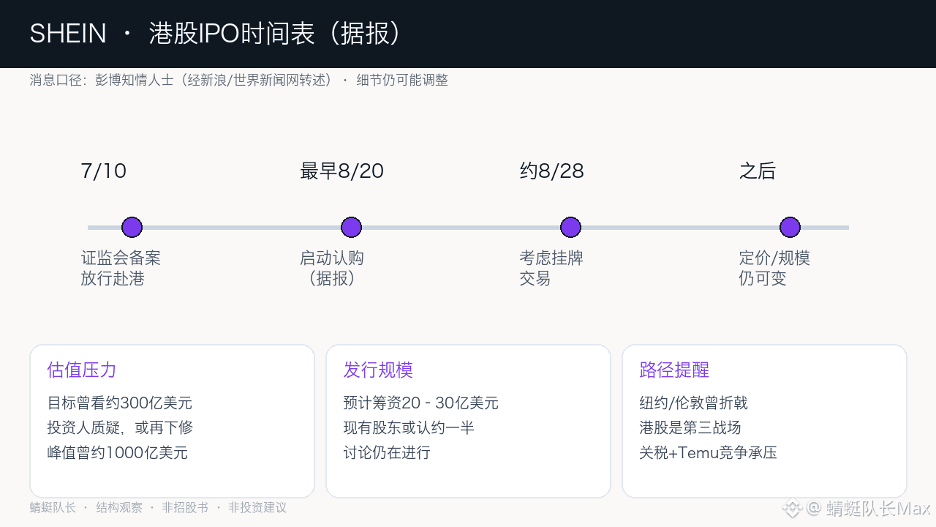Click the footer text 非投资建议
This screenshot has width=936, height=527.
coord(257,507)
